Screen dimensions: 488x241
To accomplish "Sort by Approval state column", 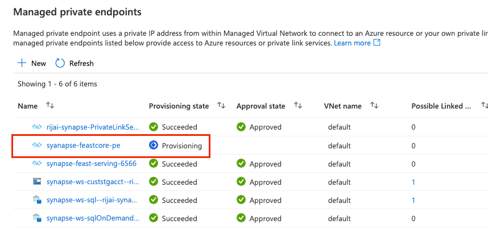I will [298, 106].
